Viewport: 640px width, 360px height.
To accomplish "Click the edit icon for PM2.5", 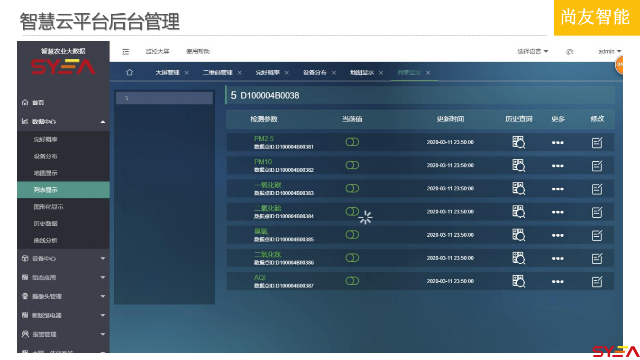I will pos(597,142).
